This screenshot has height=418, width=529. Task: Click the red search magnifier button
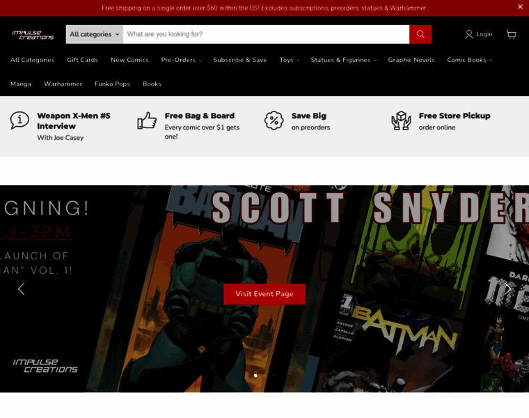[x=420, y=34]
